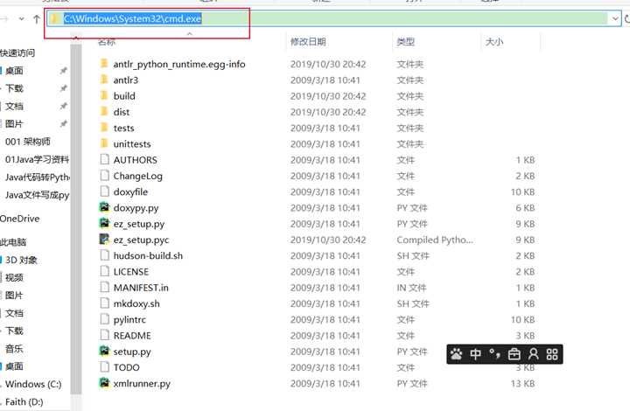The height and width of the screenshot is (411, 630).
Task: Open the Windows (C:) drive
Action: (x=33, y=384)
